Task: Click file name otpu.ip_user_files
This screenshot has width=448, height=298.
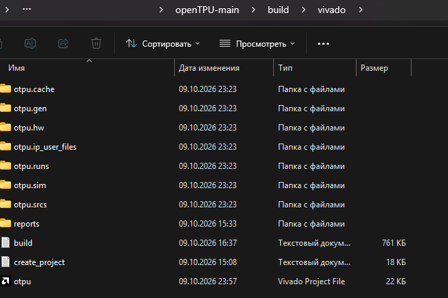Action: pos(45,147)
